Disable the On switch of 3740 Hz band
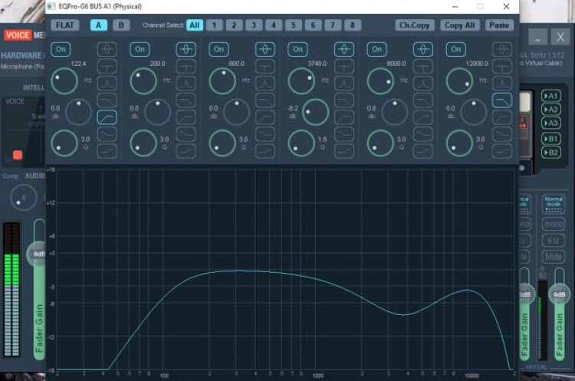This screenshot has width=575, height=381. point(297,49)
